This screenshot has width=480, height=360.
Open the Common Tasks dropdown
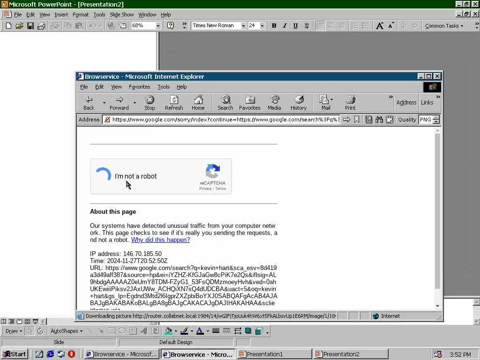[x=444, y=26]
